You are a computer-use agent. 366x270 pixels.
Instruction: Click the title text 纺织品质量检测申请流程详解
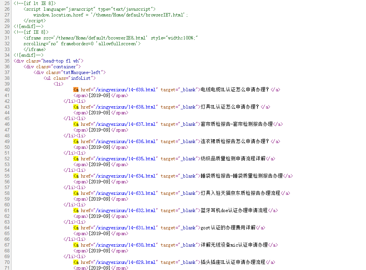[233, 159]
